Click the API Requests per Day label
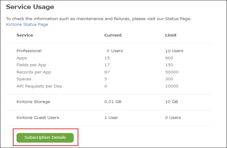This screenshot has width=227, height=148. click(x=39, y=86)
